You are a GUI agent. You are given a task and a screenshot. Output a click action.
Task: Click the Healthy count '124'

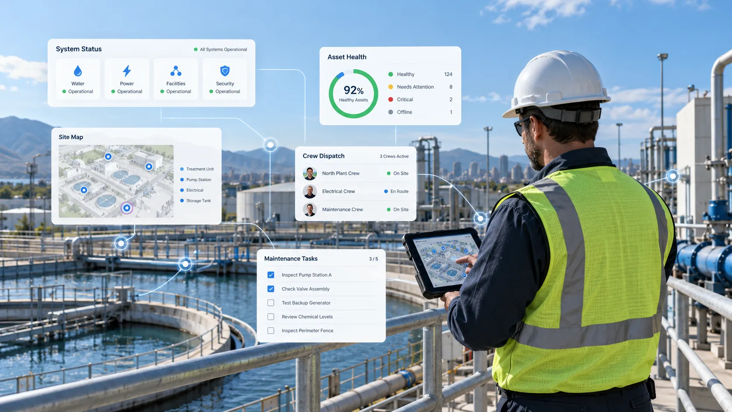pos(448,74)
